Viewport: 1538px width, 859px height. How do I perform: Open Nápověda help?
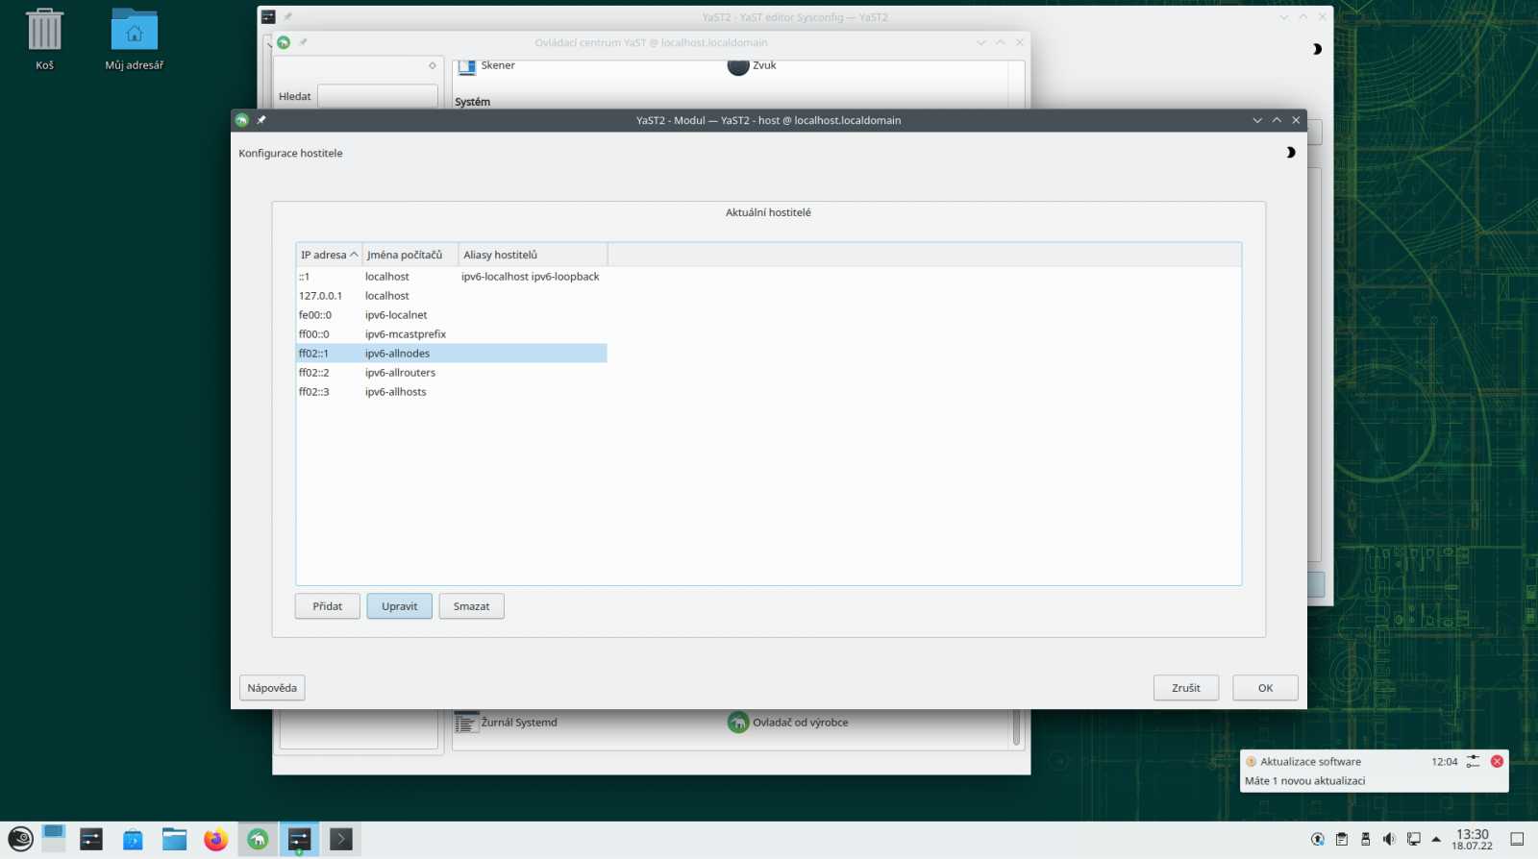pyautogui.click(x=272, y=688)
